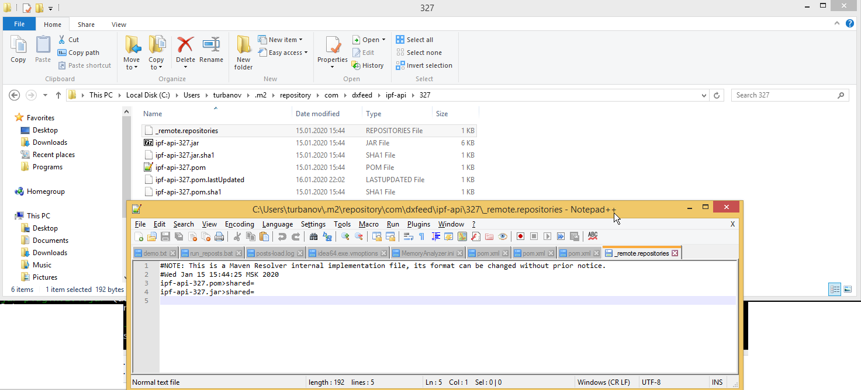Image resolution: width=861 pixels, height=390 pixels.
Task: Select Downloads under Favorites in navigation pane
Action: (50, 142)
